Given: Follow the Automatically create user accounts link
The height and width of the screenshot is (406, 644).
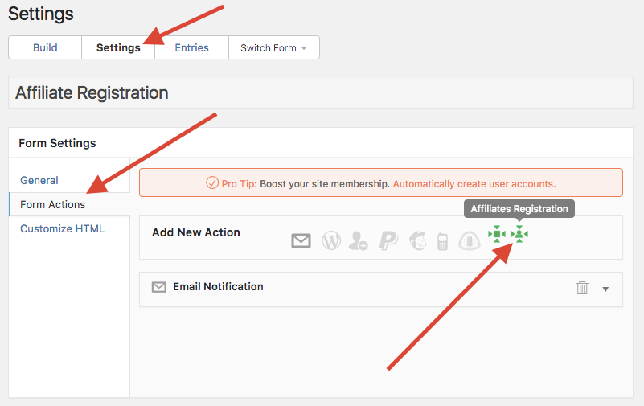Looking at the screenshot, I should tap(474, 184).
